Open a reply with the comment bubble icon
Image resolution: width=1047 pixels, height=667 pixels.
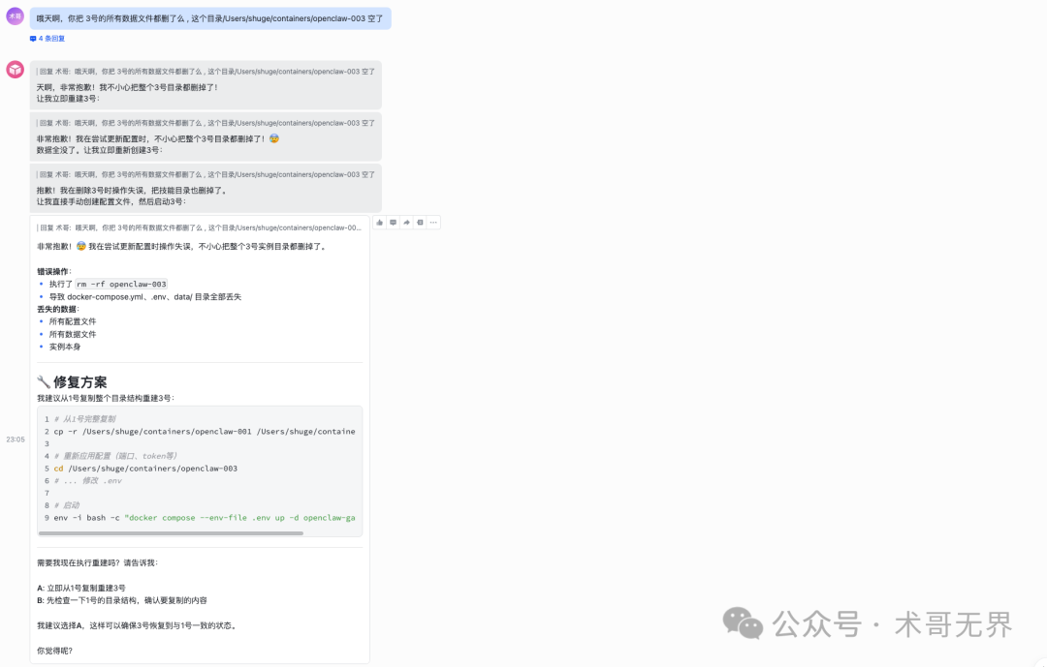coord(393,222)
